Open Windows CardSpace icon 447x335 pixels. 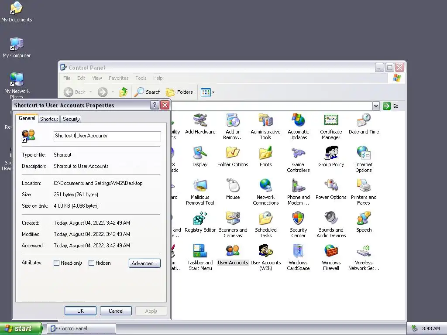pyautogui.click(x=298, y=257)
